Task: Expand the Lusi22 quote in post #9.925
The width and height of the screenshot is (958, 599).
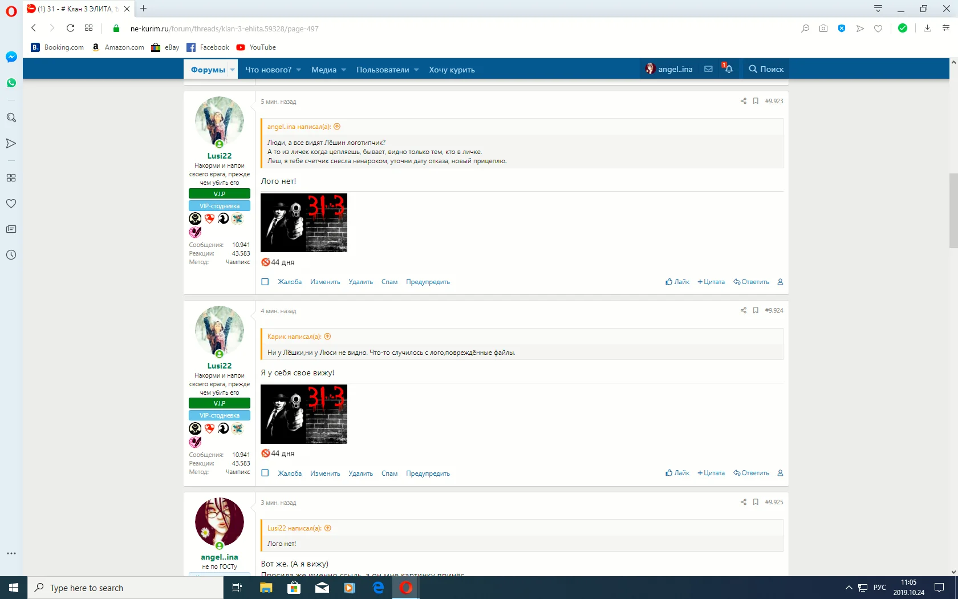Action: (328, 528)
